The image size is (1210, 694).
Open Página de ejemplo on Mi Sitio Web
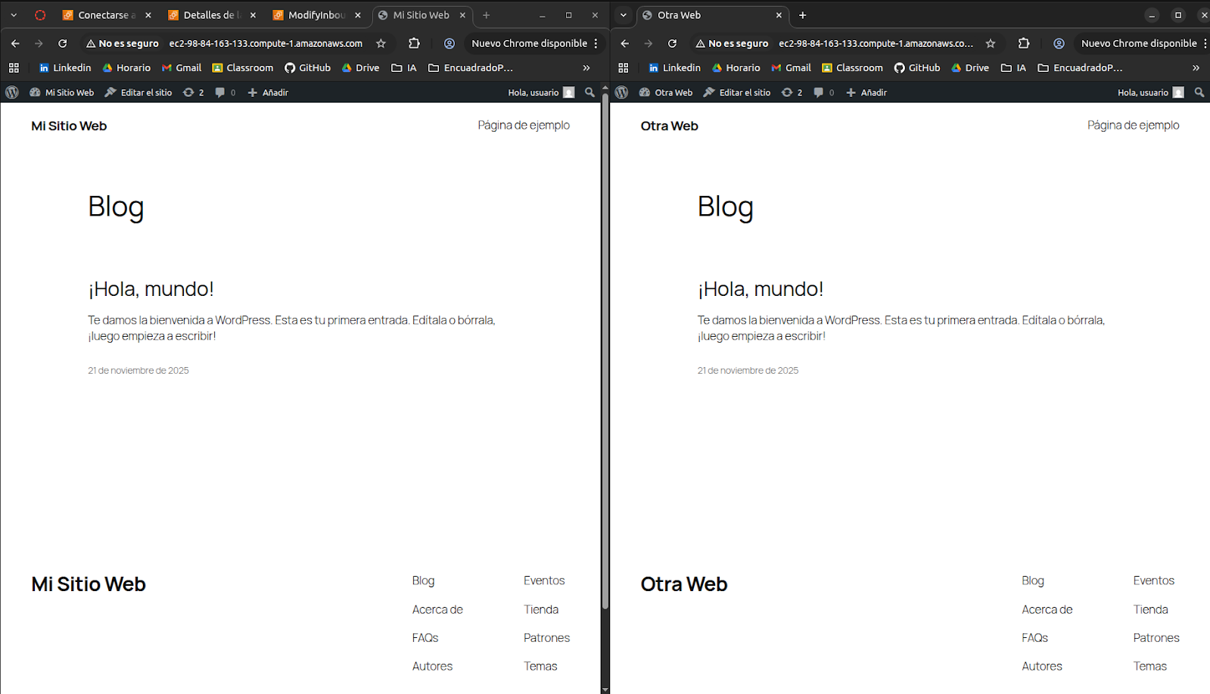click(x=524, y=126)
